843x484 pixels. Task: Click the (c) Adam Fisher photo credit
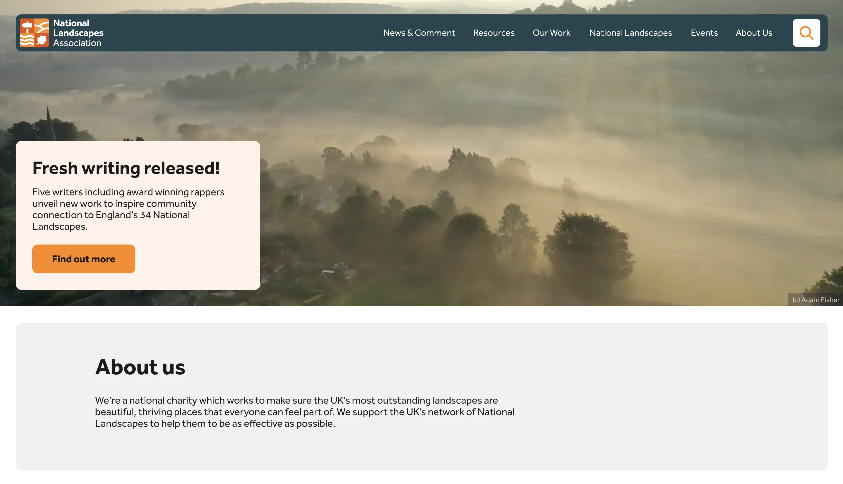coord(816,300)
